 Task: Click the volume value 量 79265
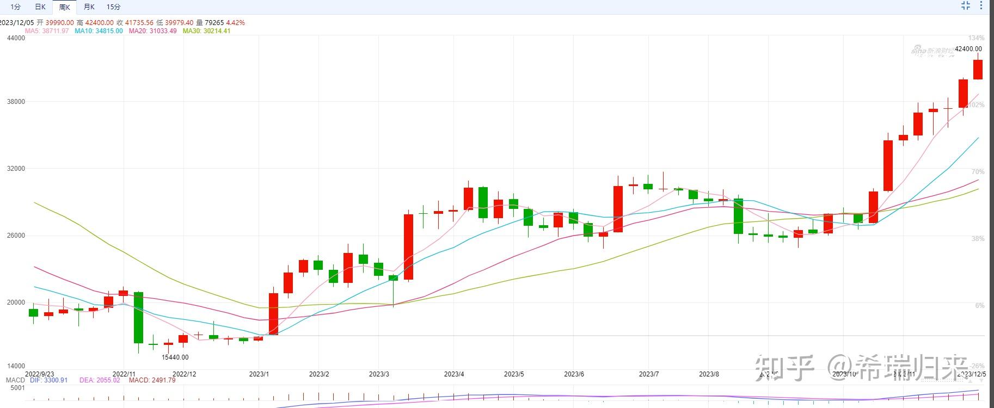[210, 23]
